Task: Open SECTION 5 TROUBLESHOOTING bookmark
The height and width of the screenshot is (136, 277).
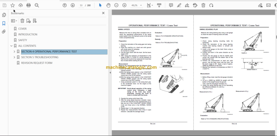Action: pos(40,57)
